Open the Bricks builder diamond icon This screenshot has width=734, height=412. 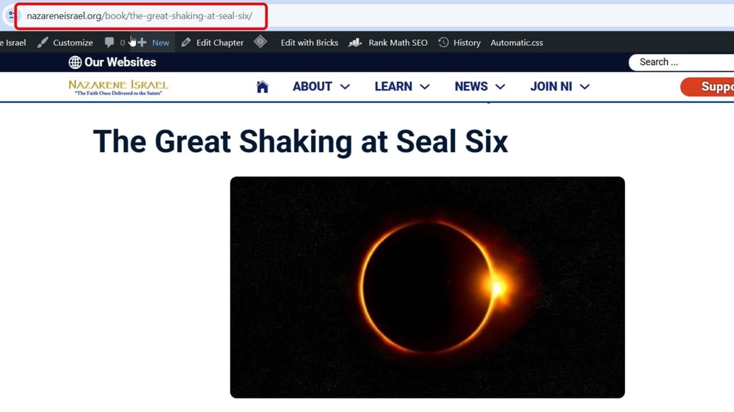click(x=260, y=42)
